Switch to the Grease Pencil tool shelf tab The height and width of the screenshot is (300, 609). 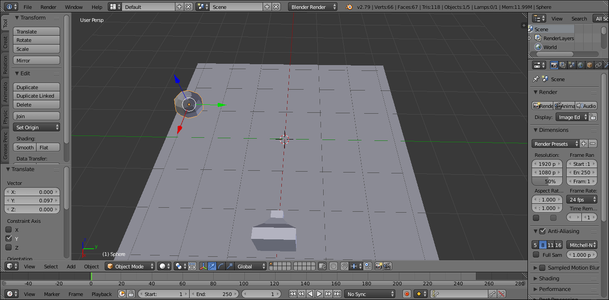pyautogui.click(x=6, y=146)
